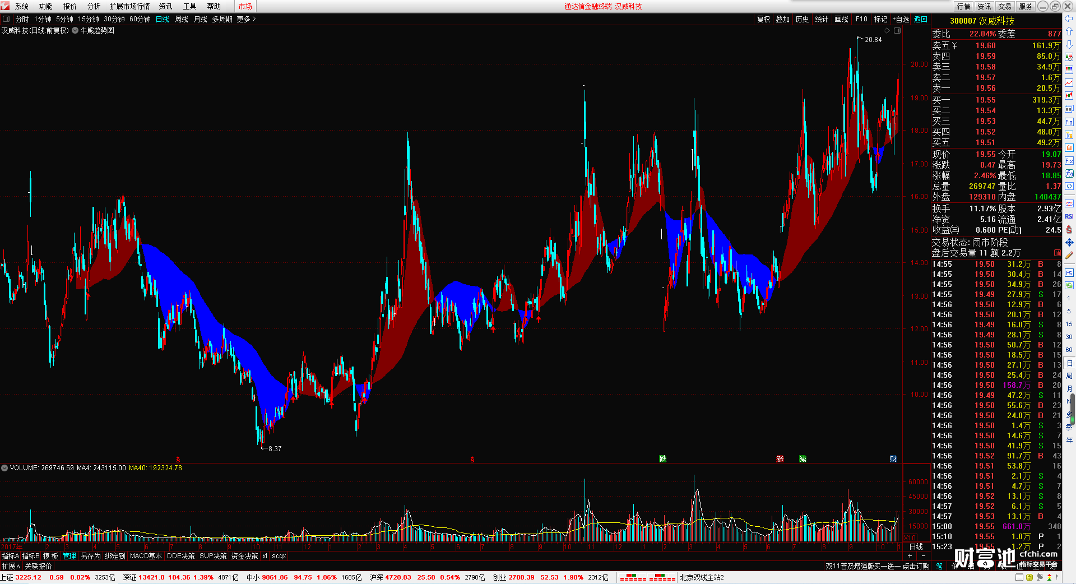Image resolution: width=1076 pixels, height=584 pixels.
Task: Click the gear icon beside 牛熊趋势图
Action: pyautogui.click(x=75, y=30)
